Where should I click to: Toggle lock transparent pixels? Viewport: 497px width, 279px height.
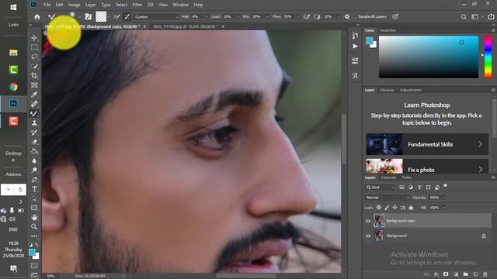pyautogui.click(x=379, y=208)
